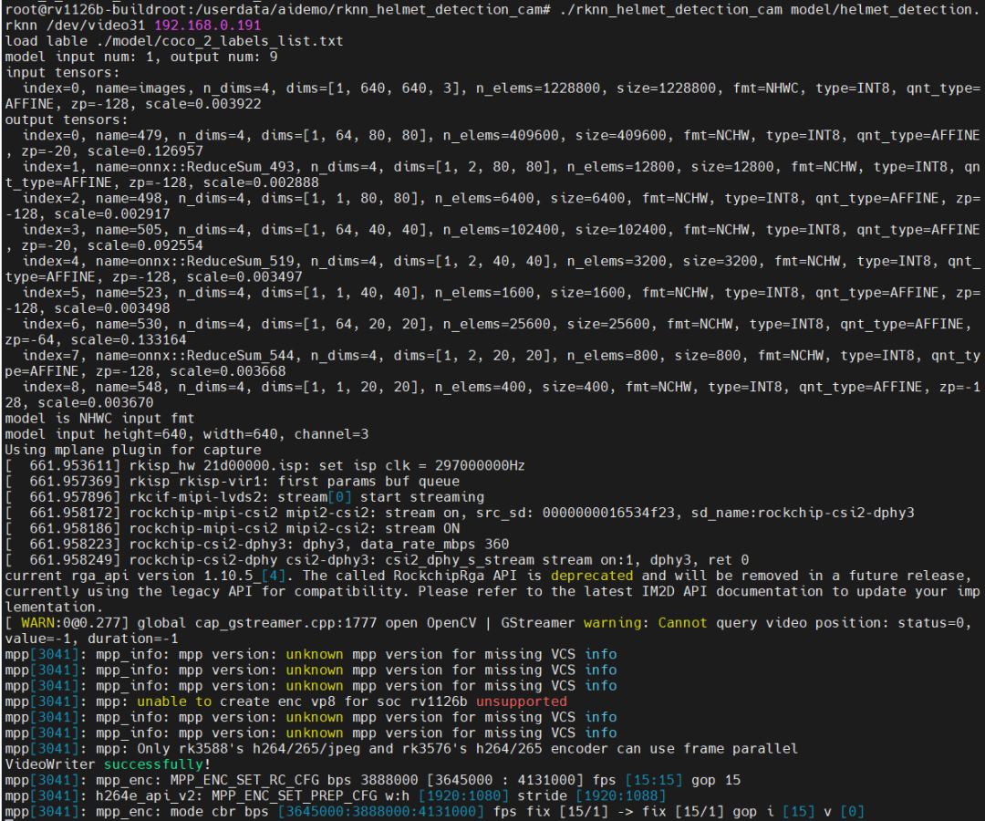This screenshot has height=821, width=985.
Task: Click the text 'n_elems=409600'
Action: 501,135
